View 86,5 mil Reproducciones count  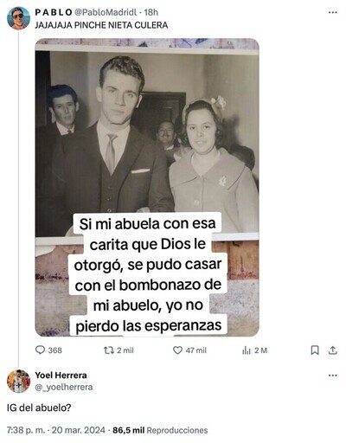point(160,430)
